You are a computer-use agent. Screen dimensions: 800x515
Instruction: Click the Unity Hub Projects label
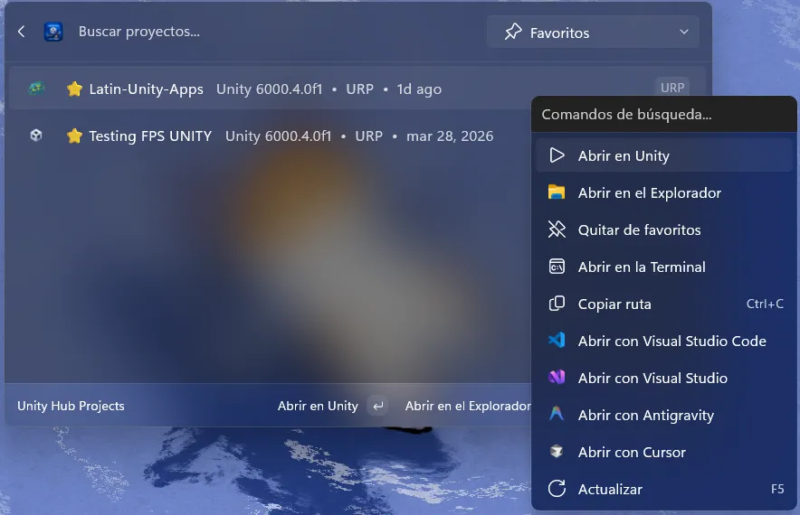[71, 406]
